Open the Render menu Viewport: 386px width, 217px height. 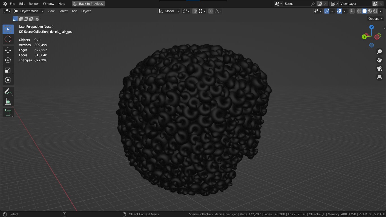[x=34, y=4]
